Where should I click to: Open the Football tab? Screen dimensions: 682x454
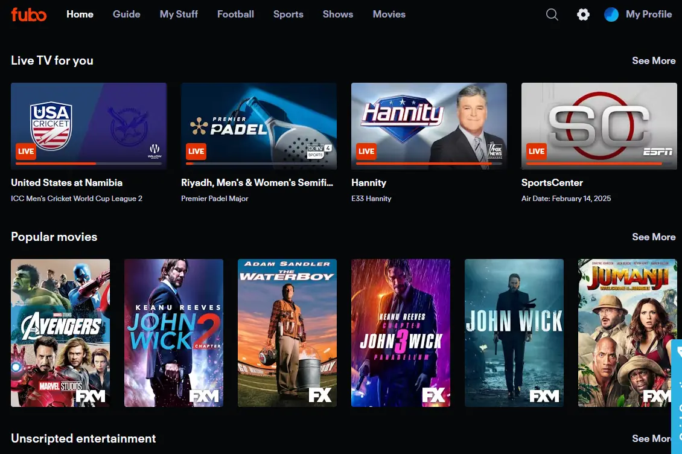[235, 14]
